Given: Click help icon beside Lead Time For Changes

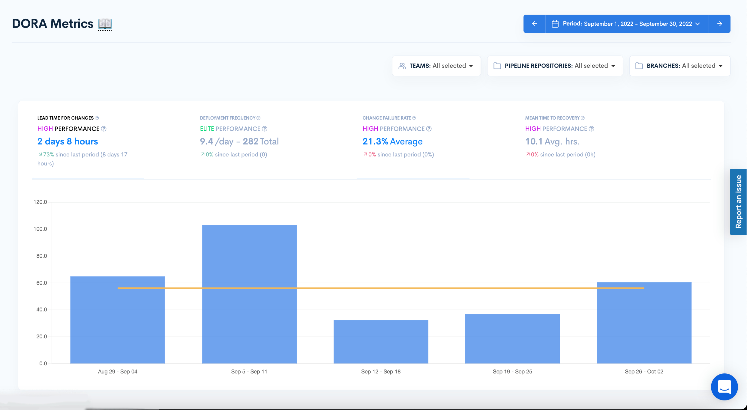Looking at the screenshot, I should coord(97,118).
